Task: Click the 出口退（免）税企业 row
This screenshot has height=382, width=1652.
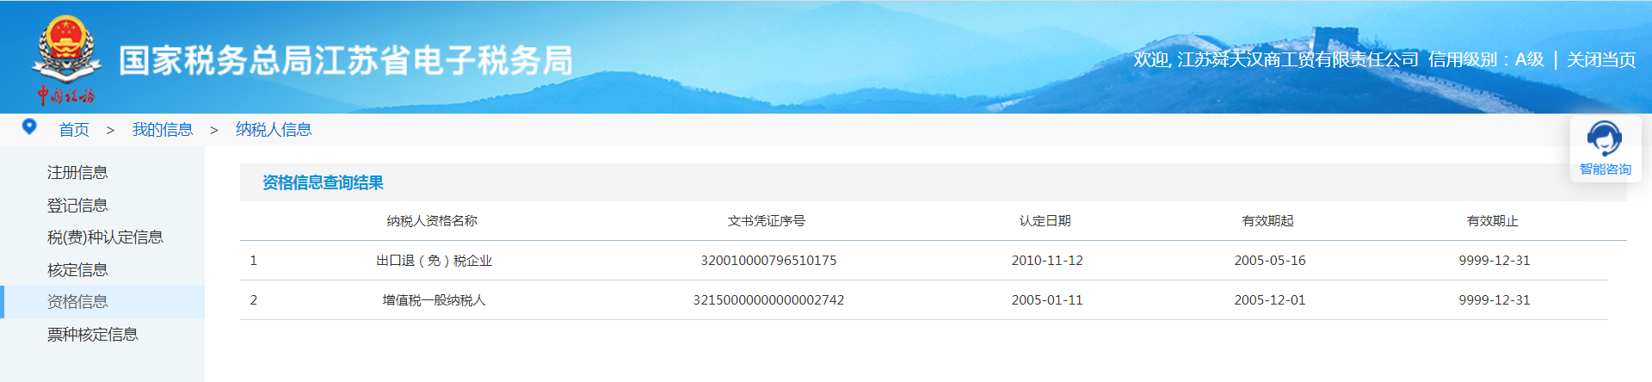Action: pos(434,261)
